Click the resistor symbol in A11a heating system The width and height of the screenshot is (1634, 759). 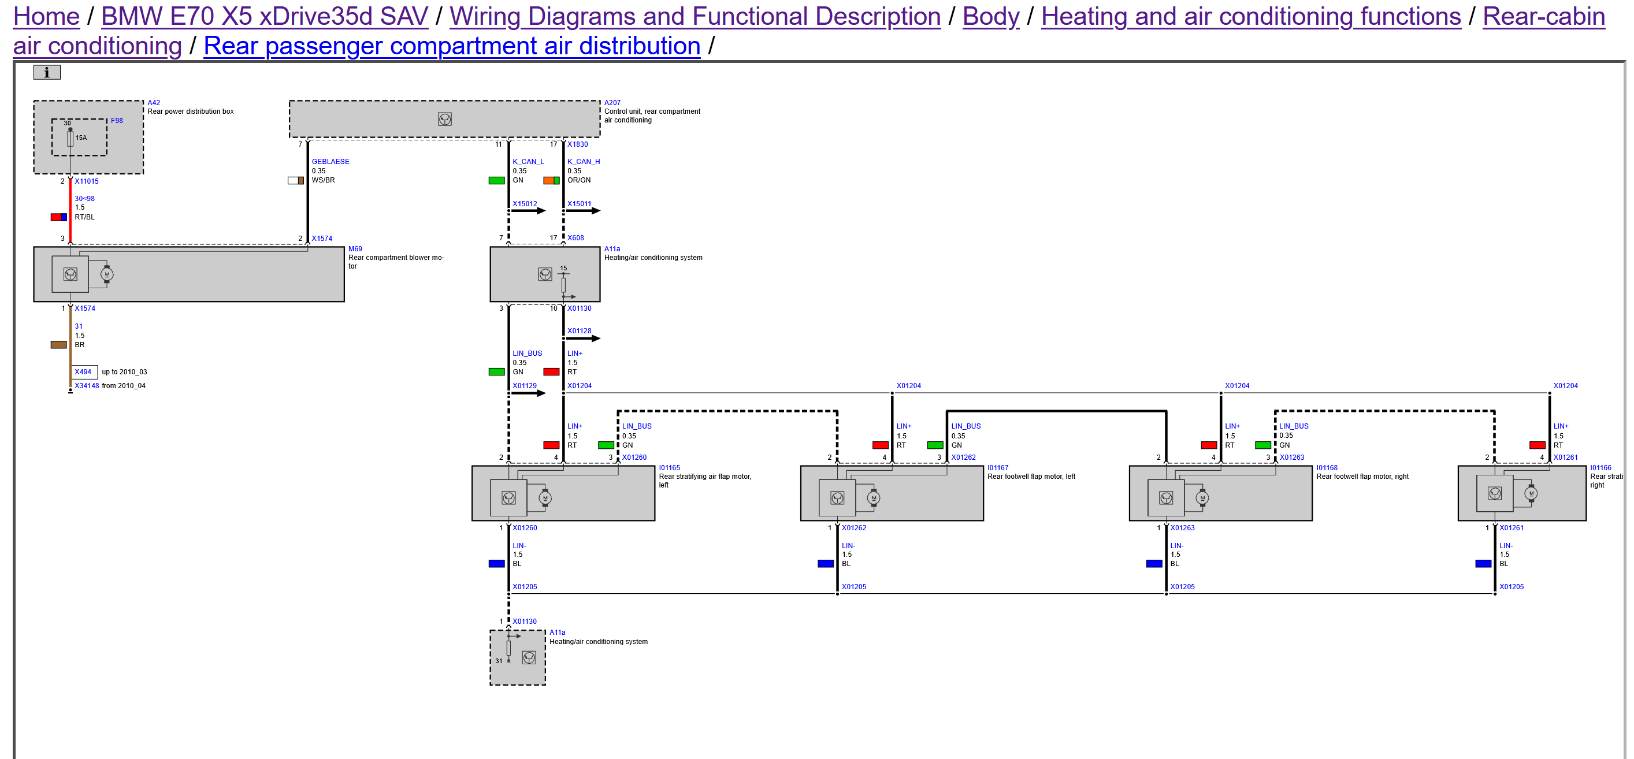563,285
